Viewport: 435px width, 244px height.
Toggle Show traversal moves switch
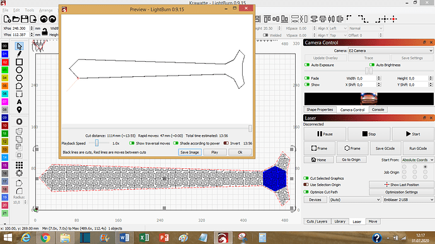pyautogui.click(x=132, y=143)
